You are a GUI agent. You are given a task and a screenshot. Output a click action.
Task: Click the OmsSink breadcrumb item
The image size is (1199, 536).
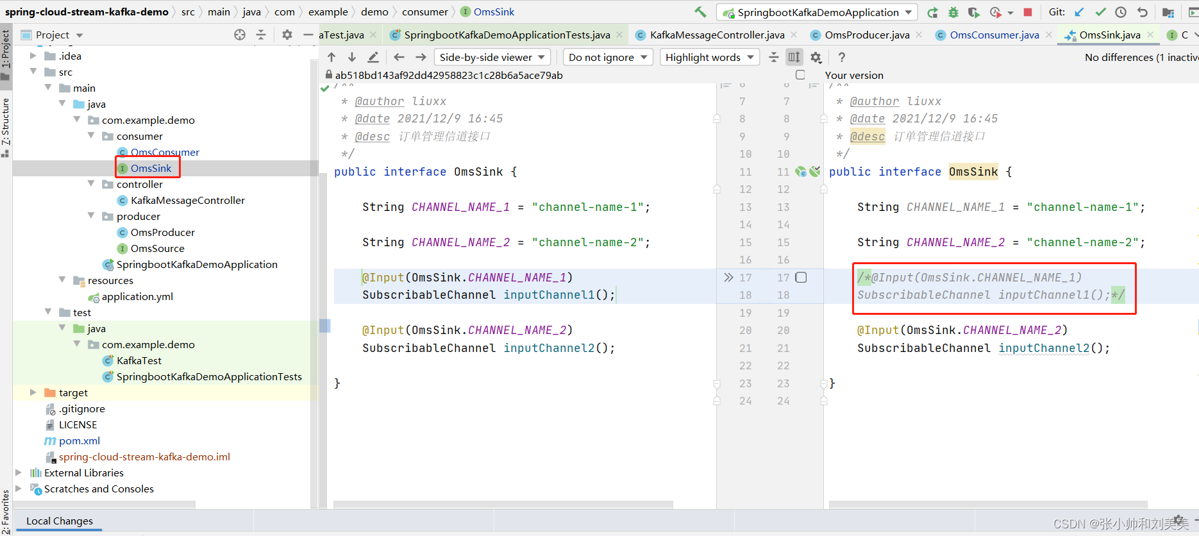pos(488,12)
